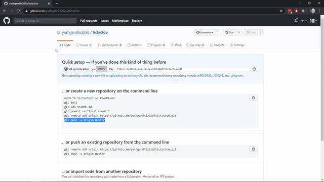
Task: Open Pull requests in top navigation
Action: coord(89,21)
